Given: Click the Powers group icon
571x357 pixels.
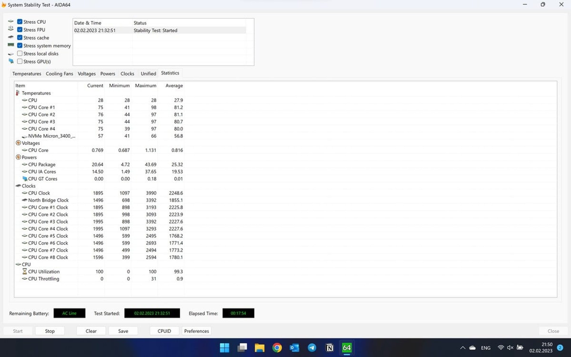Looking at the screenshot, I should [x=18, y=157].
